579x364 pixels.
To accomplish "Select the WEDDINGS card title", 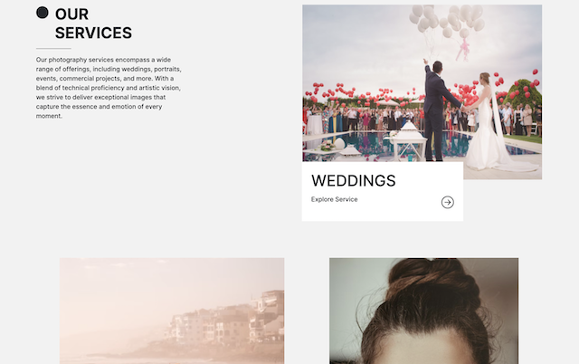I will coord(354,181).
